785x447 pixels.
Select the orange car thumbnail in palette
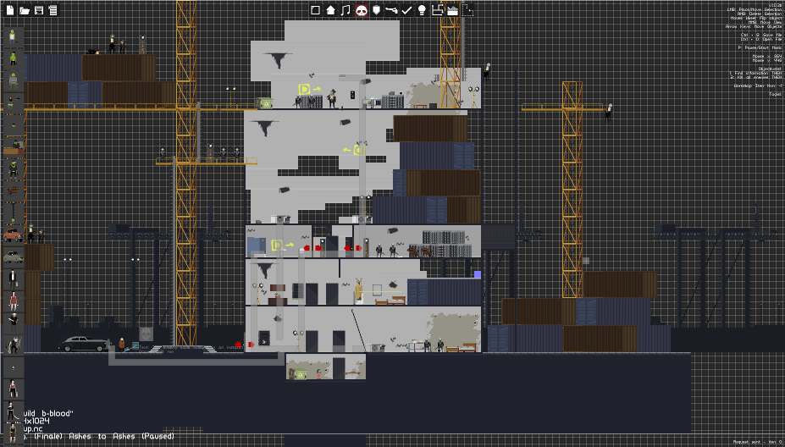click(x=14, y=235)
